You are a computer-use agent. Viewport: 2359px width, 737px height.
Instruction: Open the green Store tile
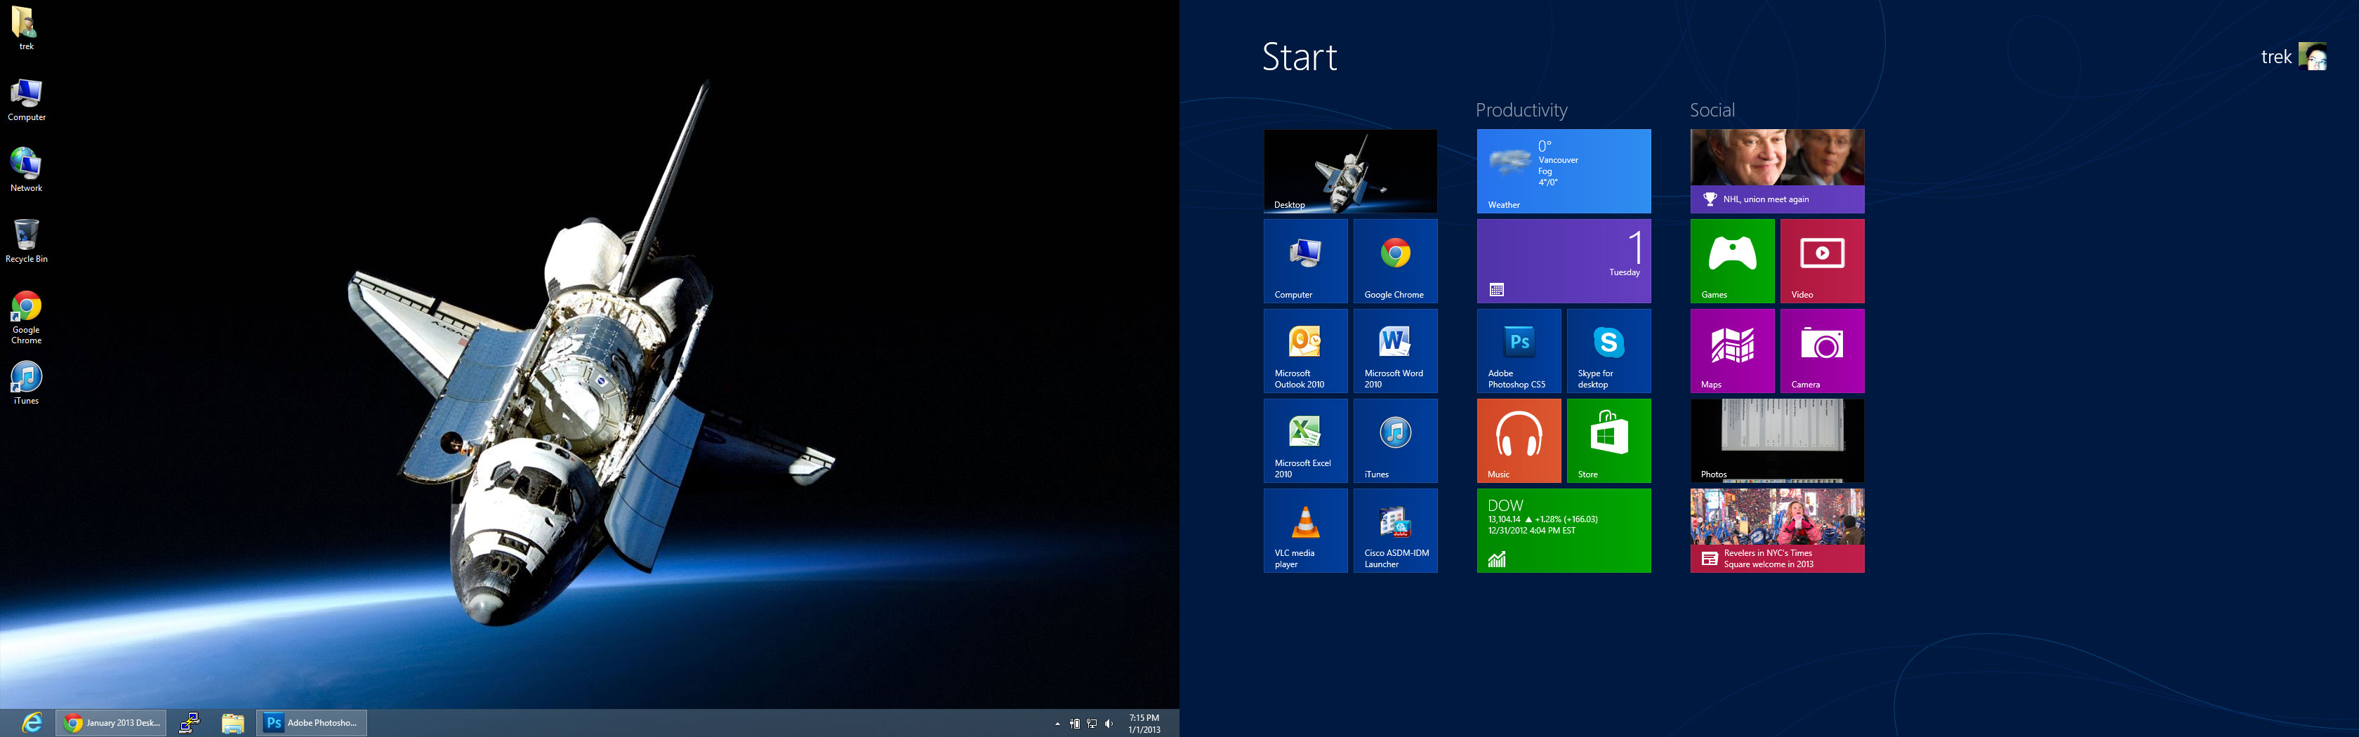click(x=1608, y=440)
